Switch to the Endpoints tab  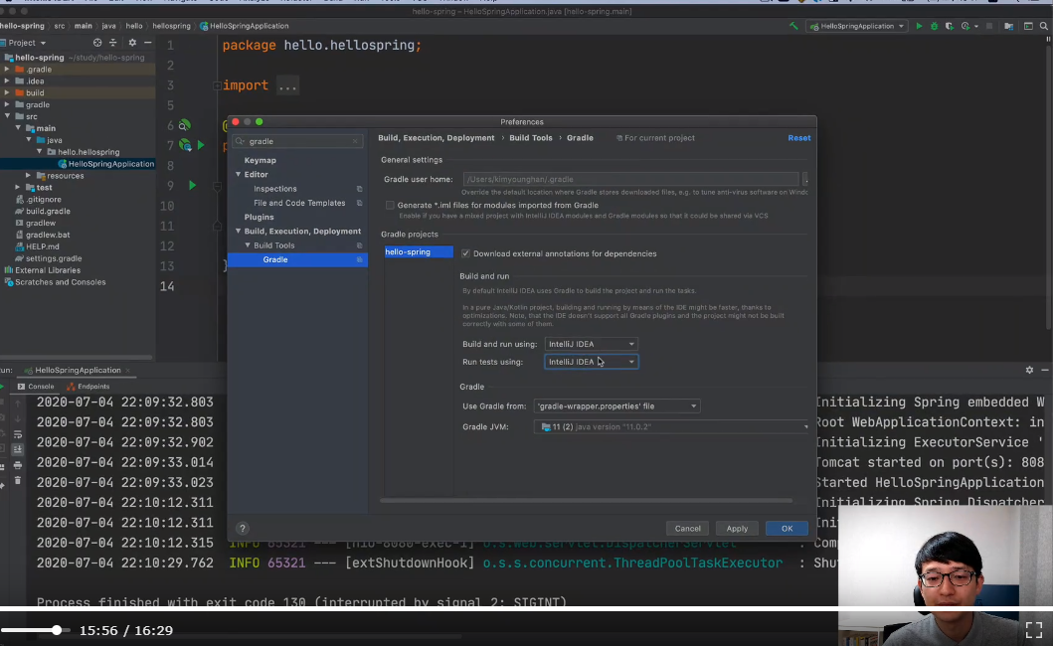point(88,387)
